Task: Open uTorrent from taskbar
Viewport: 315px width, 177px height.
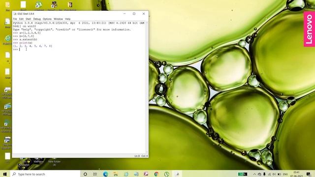Action: tap(166, 174)
